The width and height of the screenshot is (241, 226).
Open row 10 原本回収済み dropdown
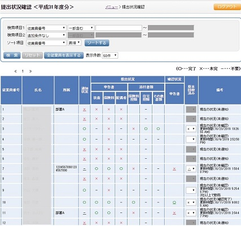coord(191,202)
